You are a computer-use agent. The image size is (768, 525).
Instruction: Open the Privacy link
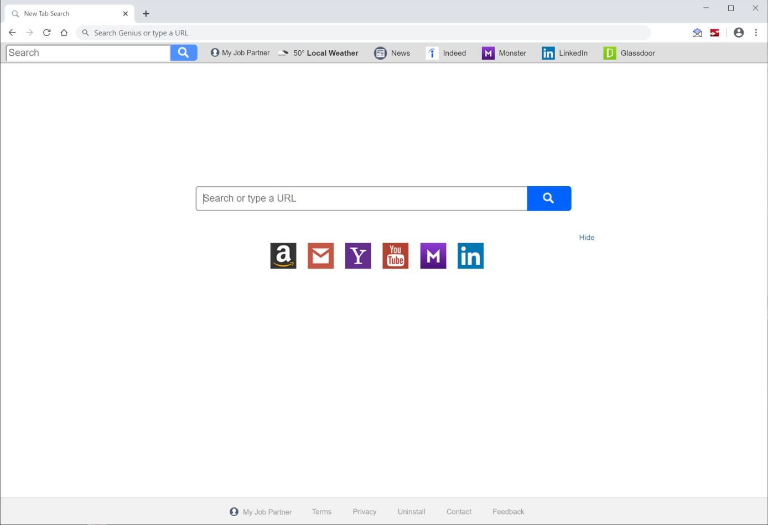coord(365,512)
